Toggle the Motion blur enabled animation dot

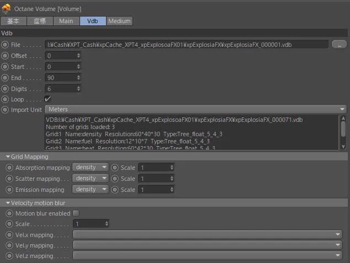pos(9,213)
